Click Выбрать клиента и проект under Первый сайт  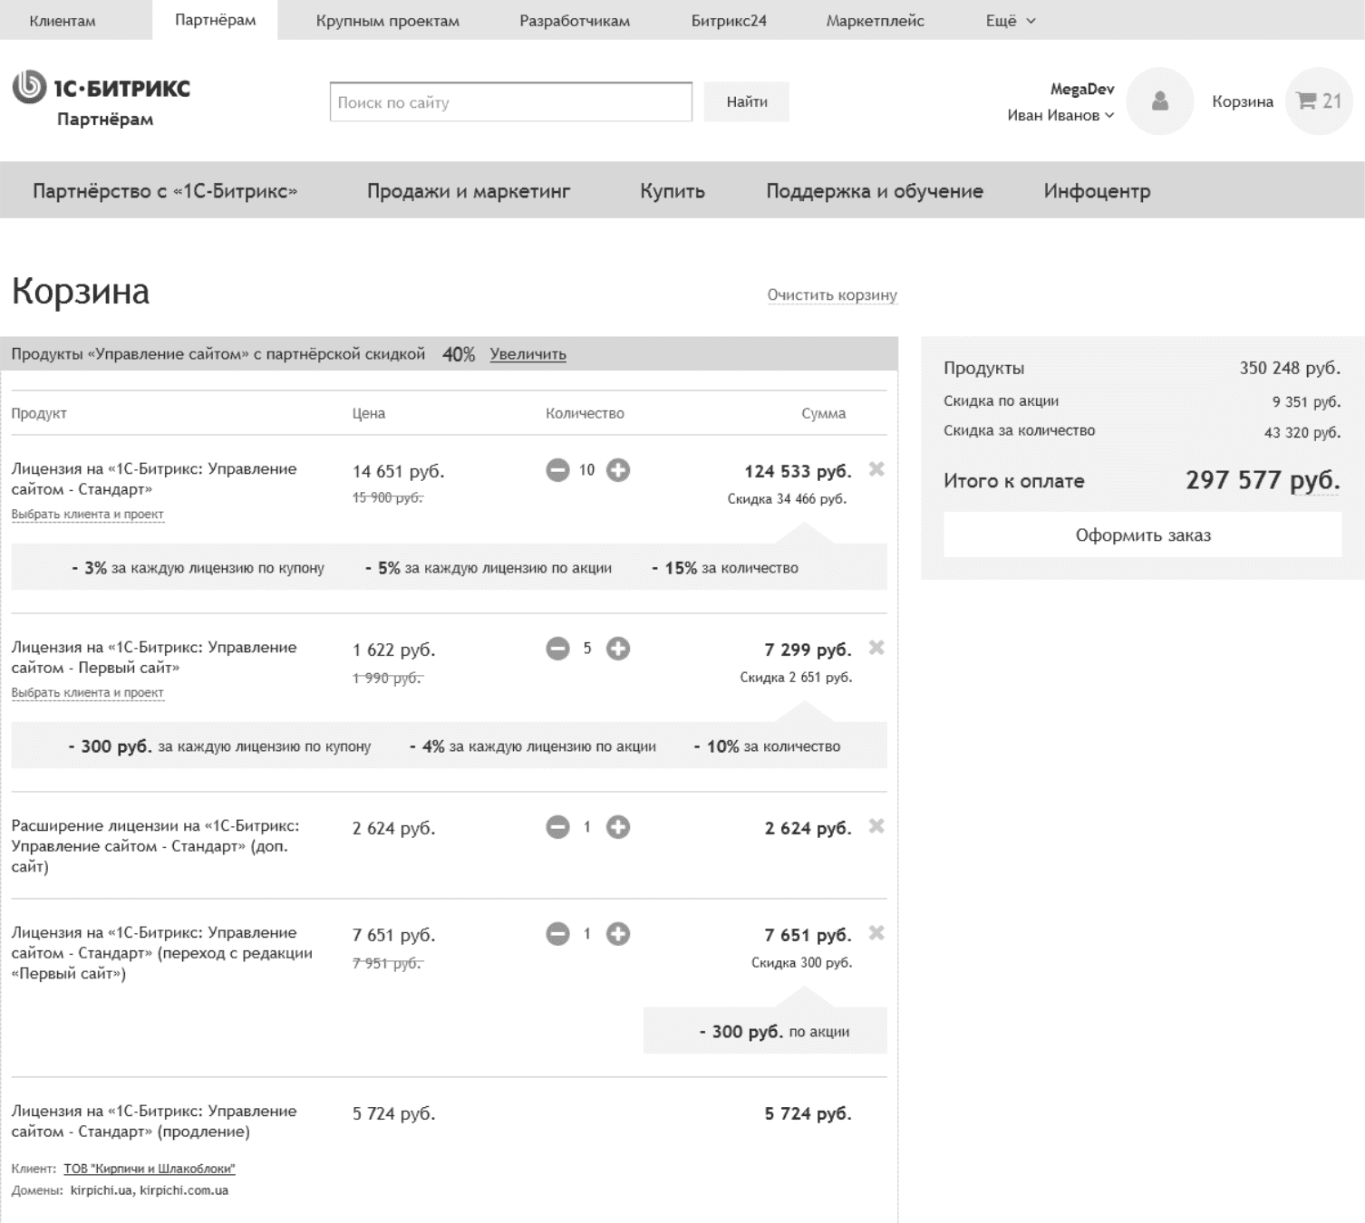(x=87, y=692)
